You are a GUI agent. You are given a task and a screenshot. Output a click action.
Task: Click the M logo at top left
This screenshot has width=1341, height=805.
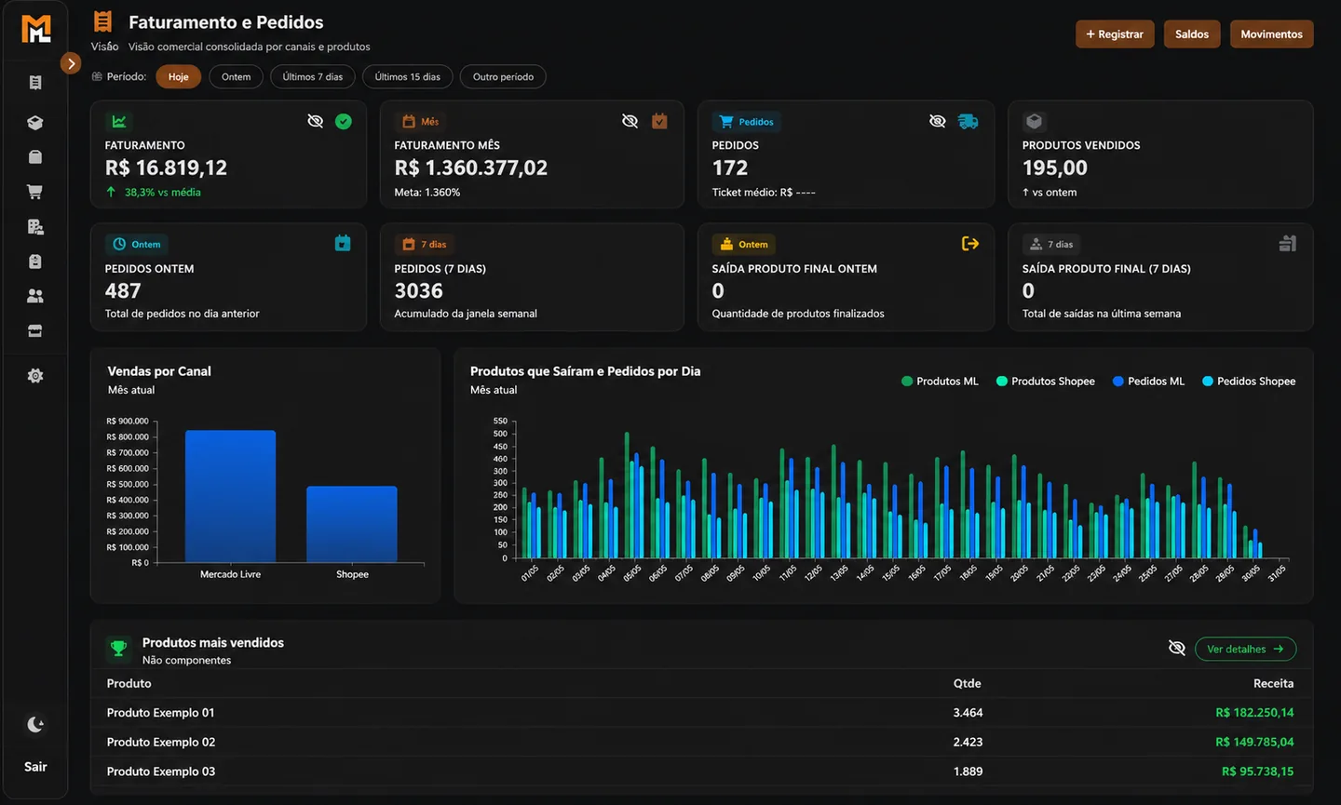35,29
